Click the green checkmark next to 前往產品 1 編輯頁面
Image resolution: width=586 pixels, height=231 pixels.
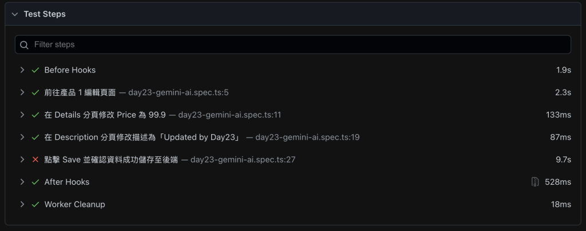pyautogui.click(x=35, y=92)
